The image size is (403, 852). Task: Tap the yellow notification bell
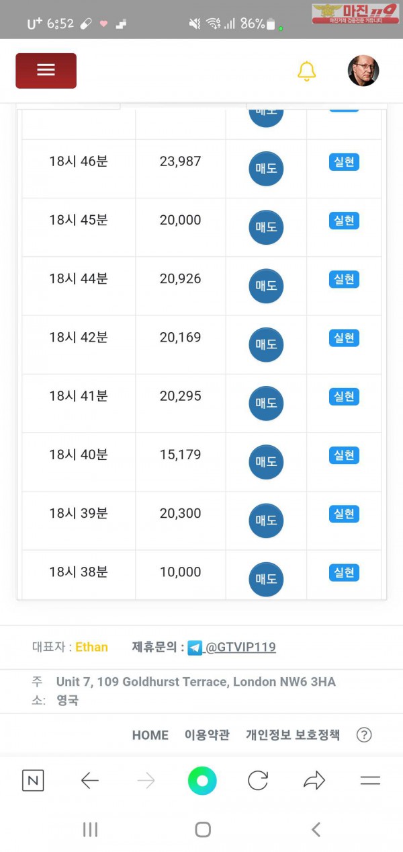(306, 71)
